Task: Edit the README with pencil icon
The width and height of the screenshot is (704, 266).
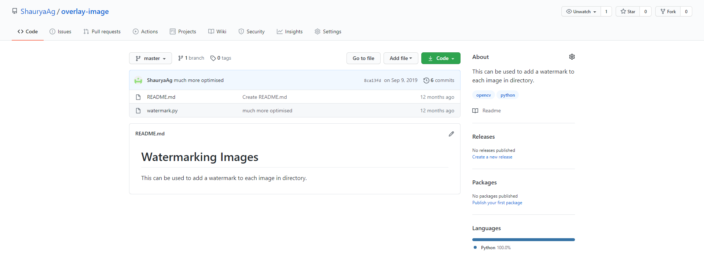Action: pyautogui.click(x=451, y=134)
